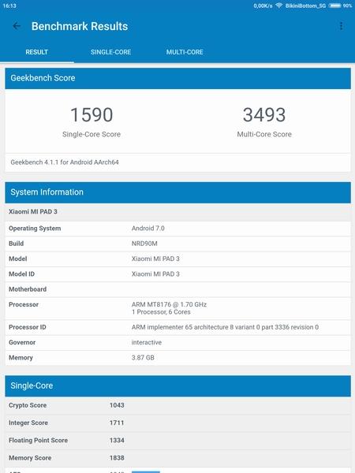Tap the Multi-Core Score label
This screenshot has width=355, height=473.
point(264,134)
